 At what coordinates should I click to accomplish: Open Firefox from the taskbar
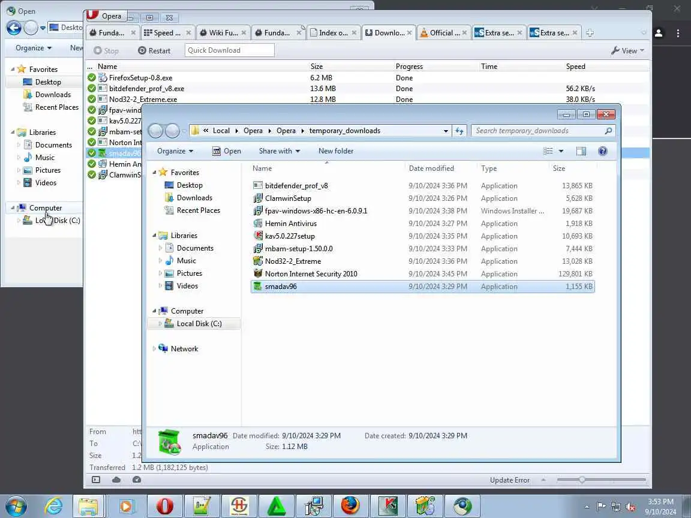pos(350,505)
